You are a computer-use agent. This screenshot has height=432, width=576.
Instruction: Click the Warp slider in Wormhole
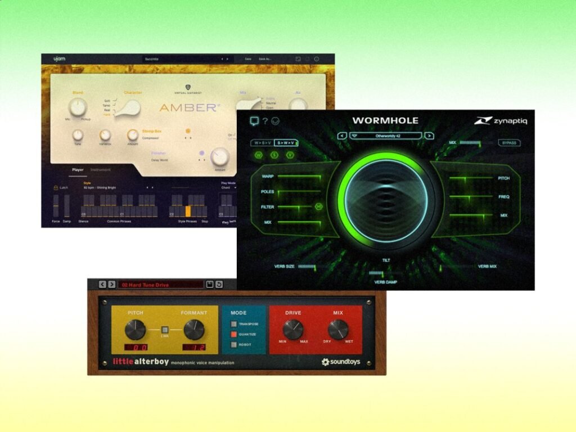click(299, 177)
